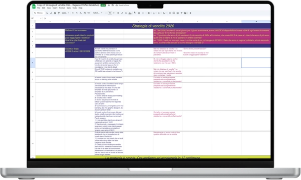The height and width of the screenshot is (180, 301).
Task: Open text wrapping dropdown
Action: point(160,13)
